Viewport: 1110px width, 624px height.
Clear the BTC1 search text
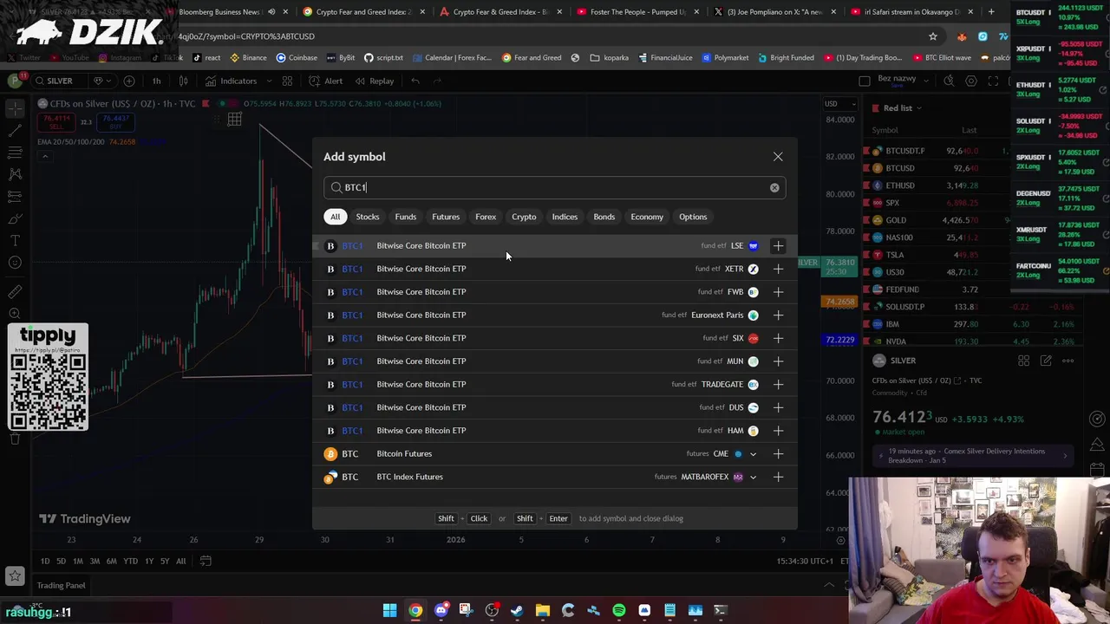tap(774, 188)
